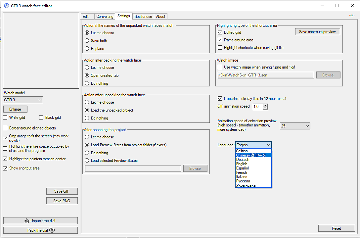Pick French from the language list
This screenshot has height=238, width=360.
pos(253,172)
